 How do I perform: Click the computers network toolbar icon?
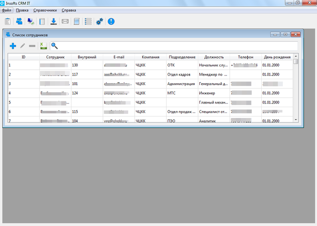[31, 21]
